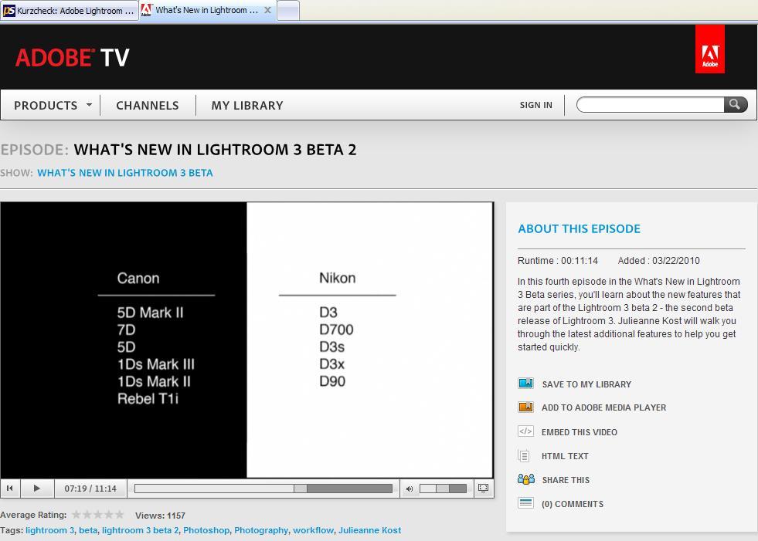Click the search magnifier icon
Viewport: 758px width, 541px height.
[x=735, y=104]
